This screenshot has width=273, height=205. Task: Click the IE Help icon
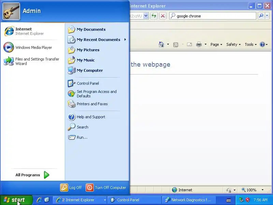click(262, 44)
